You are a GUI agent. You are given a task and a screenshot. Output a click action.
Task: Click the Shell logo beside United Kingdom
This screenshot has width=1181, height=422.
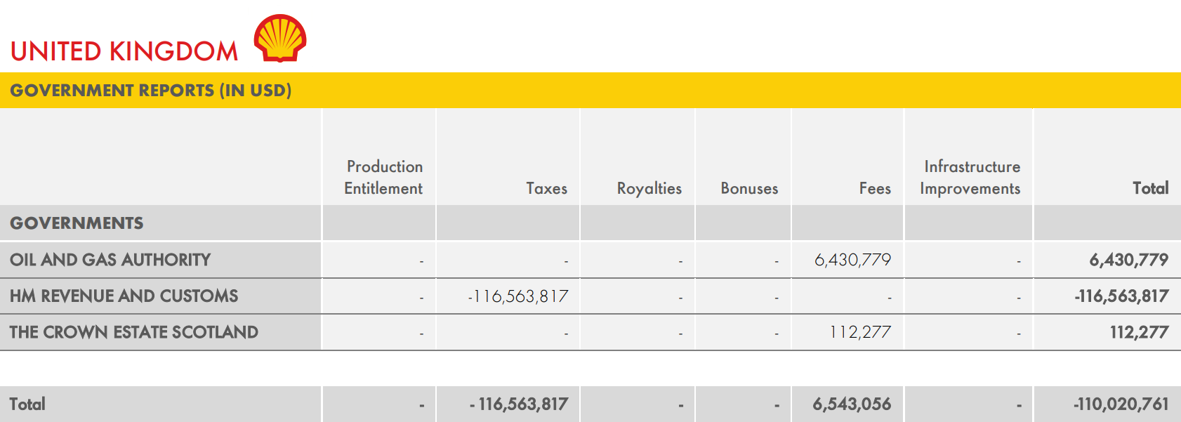tap(280, 38)
